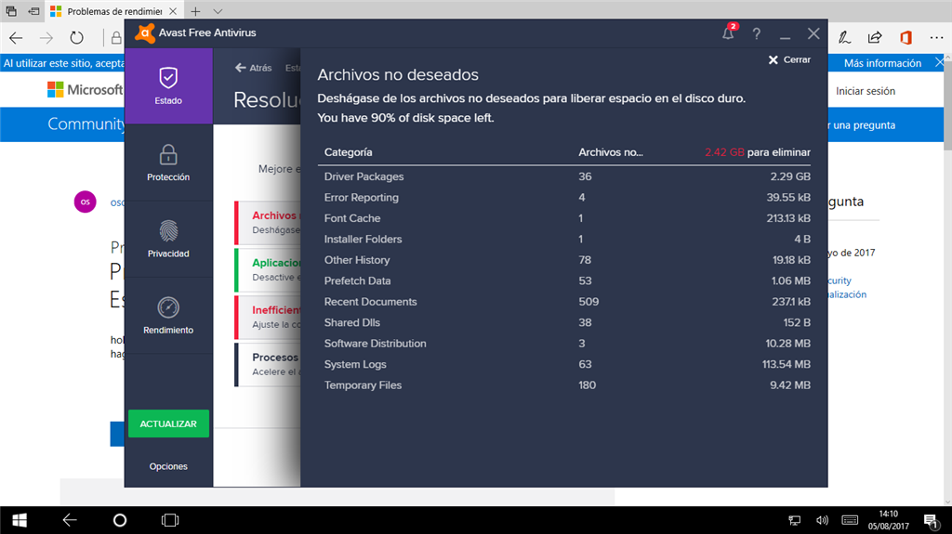Viewport: 952px width, 534px height.
Task: Open Cortana circle on taskbar
Action: pos(120,520)
